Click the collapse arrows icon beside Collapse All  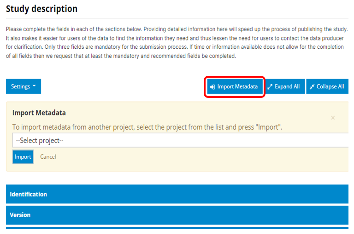(312, 87)
